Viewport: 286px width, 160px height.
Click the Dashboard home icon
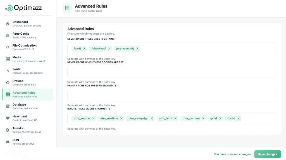8,24
